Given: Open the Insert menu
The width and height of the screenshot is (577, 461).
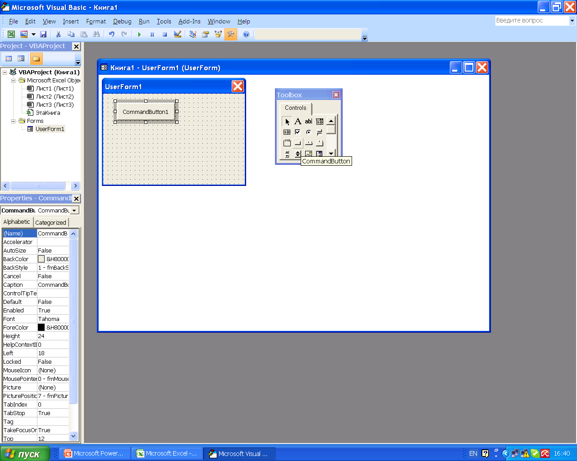Looking at the screenshot, I should click(71, 21).
